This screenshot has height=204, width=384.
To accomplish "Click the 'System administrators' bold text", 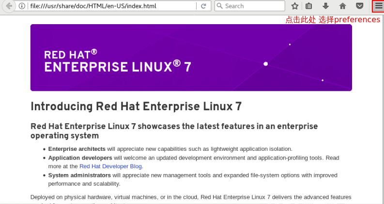I will coord(79,175).
